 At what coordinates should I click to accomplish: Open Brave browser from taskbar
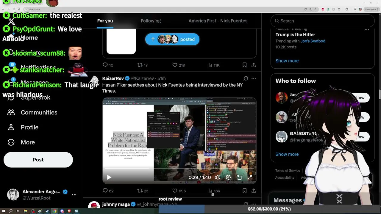[69, 211]
